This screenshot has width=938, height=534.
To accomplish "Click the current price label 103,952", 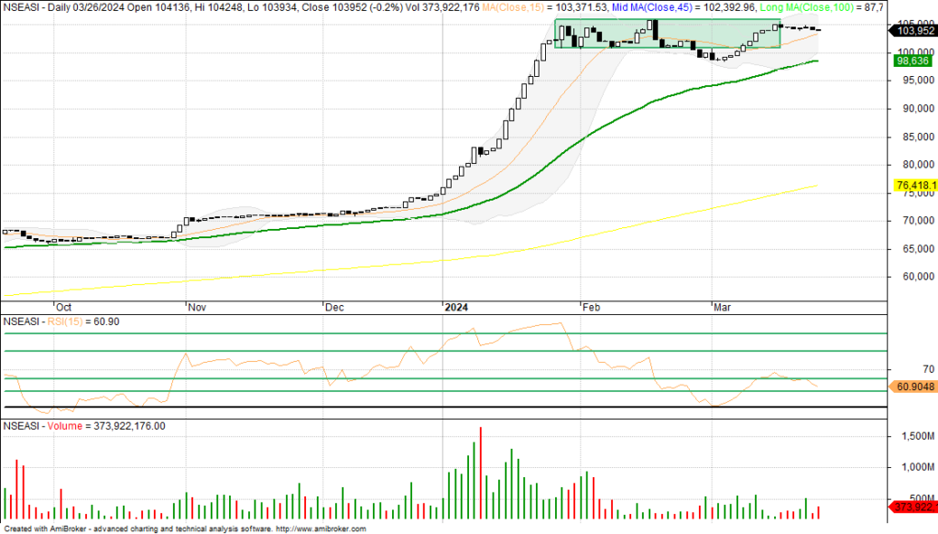I will pyautogui.click(x=911, y=30).
